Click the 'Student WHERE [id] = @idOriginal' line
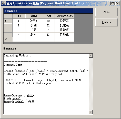The width and height of the screenshot is (121, 119). 28,83
